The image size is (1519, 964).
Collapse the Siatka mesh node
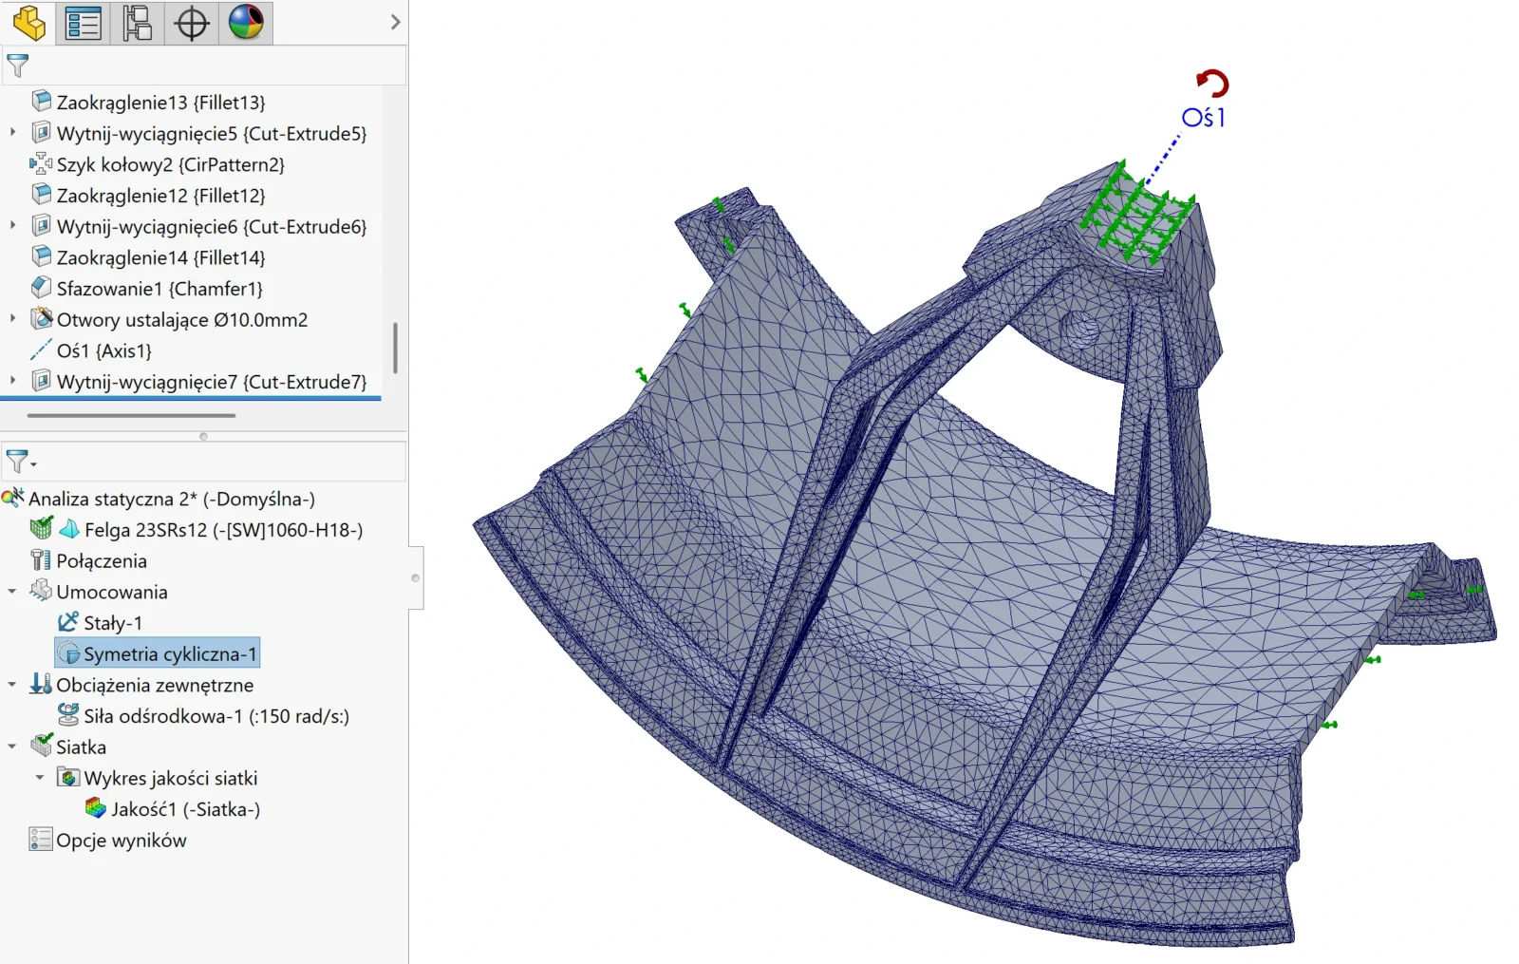12,747
